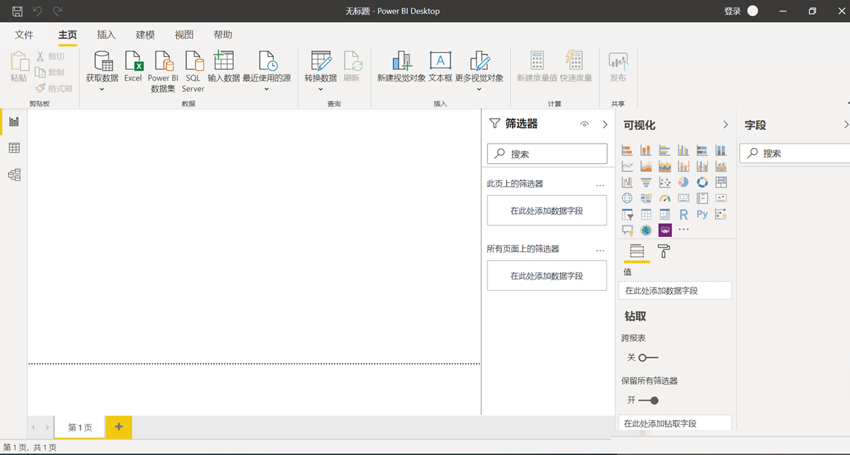Click the 筛选器 pane search box

pyautogui.click(x=547, y=153)
